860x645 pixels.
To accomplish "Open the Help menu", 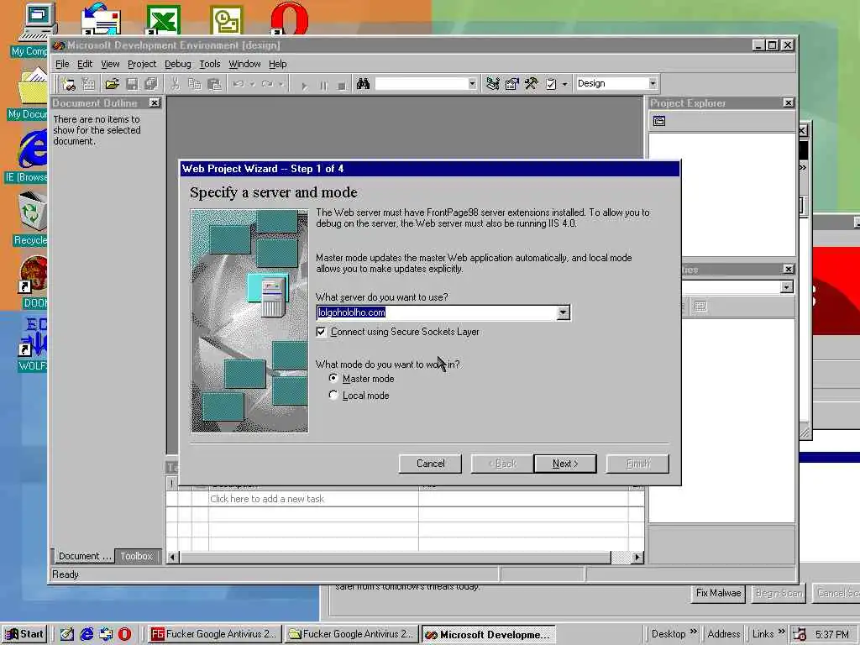I will pos(277,64).
